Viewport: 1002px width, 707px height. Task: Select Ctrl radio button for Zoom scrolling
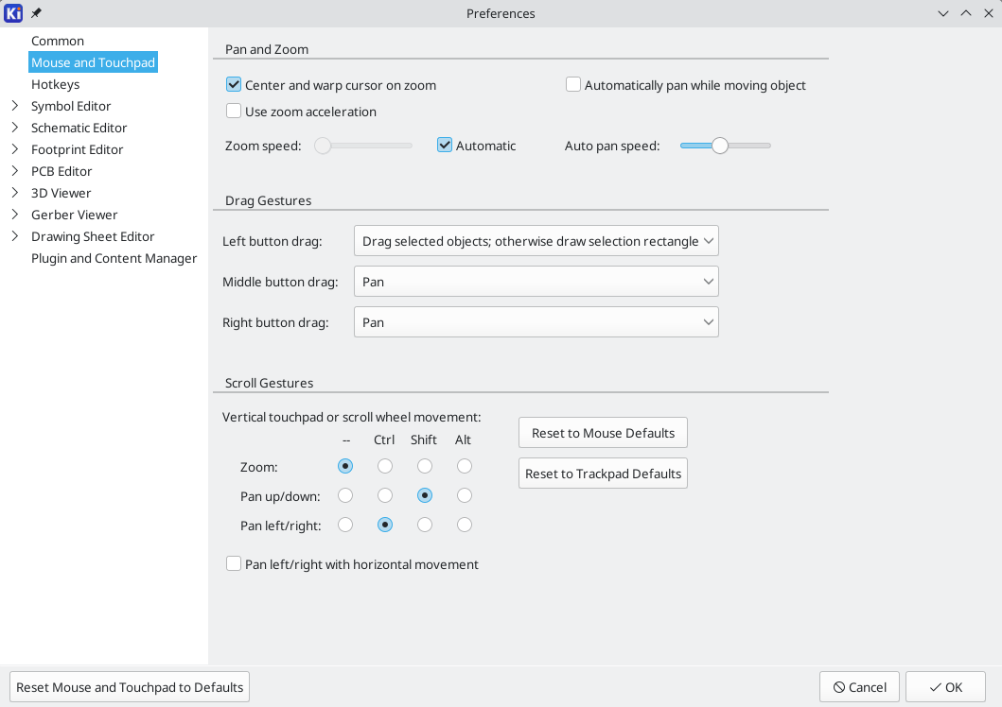(384, 465)
